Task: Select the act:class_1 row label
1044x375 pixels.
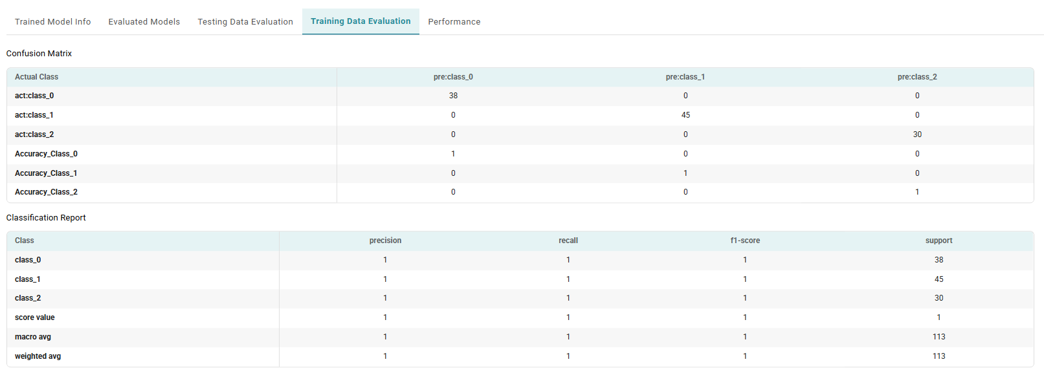Action: [x=34, y=115]
